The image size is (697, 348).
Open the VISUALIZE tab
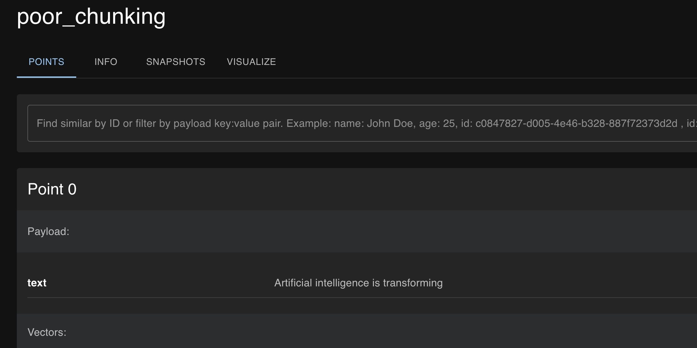251,62
